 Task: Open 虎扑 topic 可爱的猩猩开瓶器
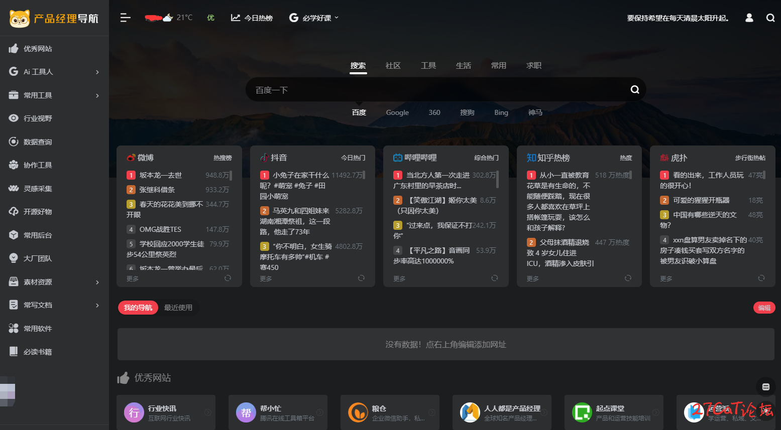pyautogui.click(x=701, y=200)
